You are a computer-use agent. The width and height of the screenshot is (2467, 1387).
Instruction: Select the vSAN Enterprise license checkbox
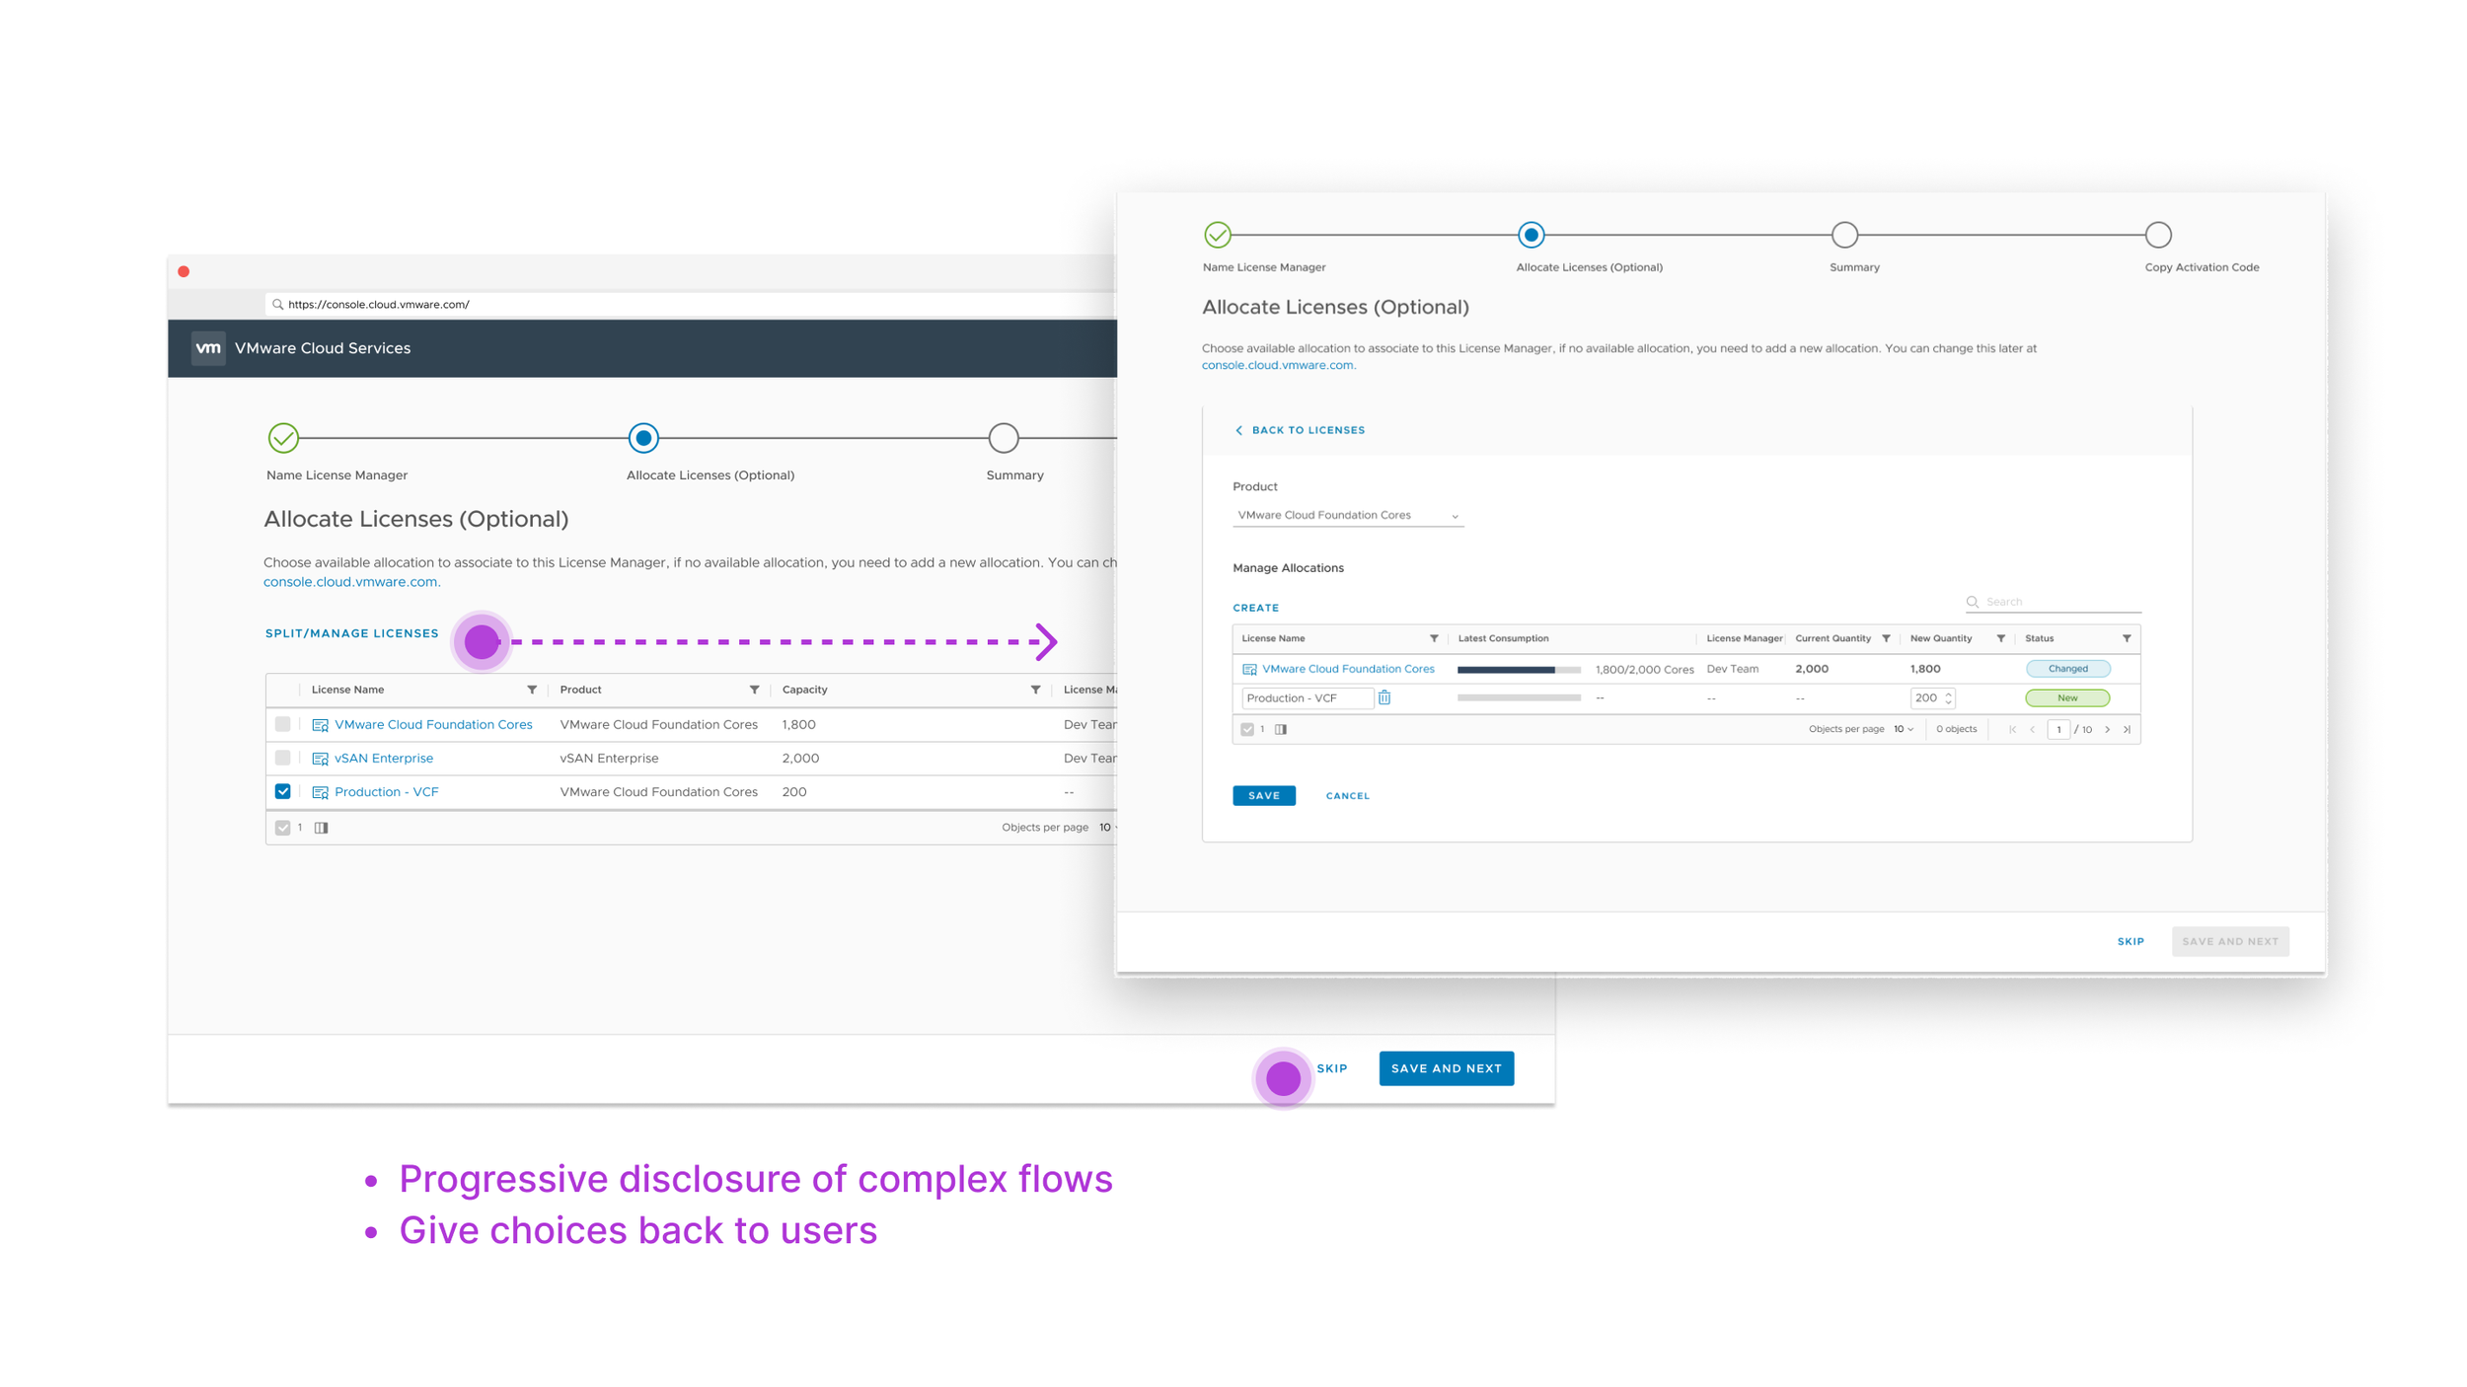(283, 758)
